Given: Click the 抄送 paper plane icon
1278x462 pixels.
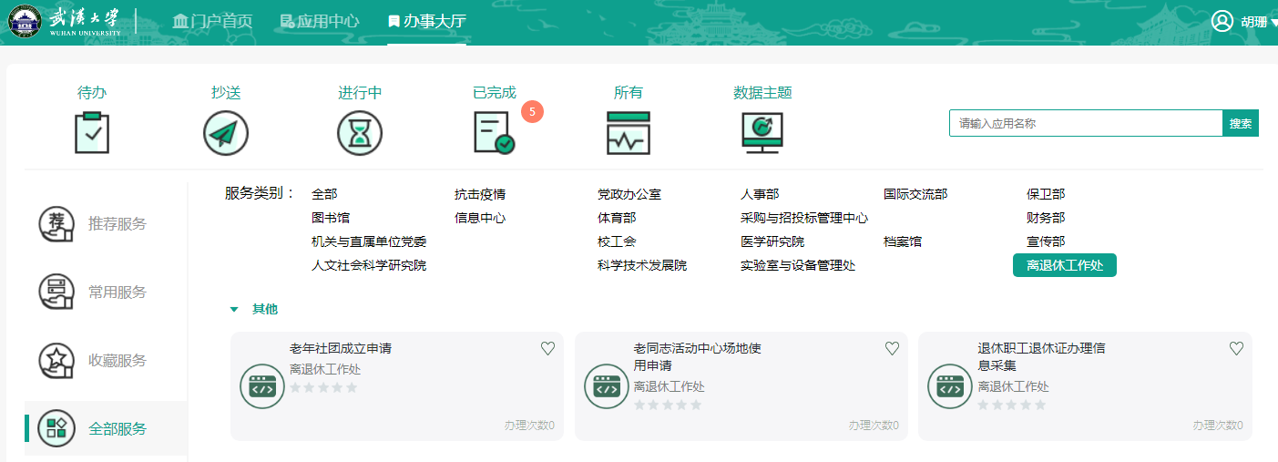Looking at the screenshot, I should point(226,133).
